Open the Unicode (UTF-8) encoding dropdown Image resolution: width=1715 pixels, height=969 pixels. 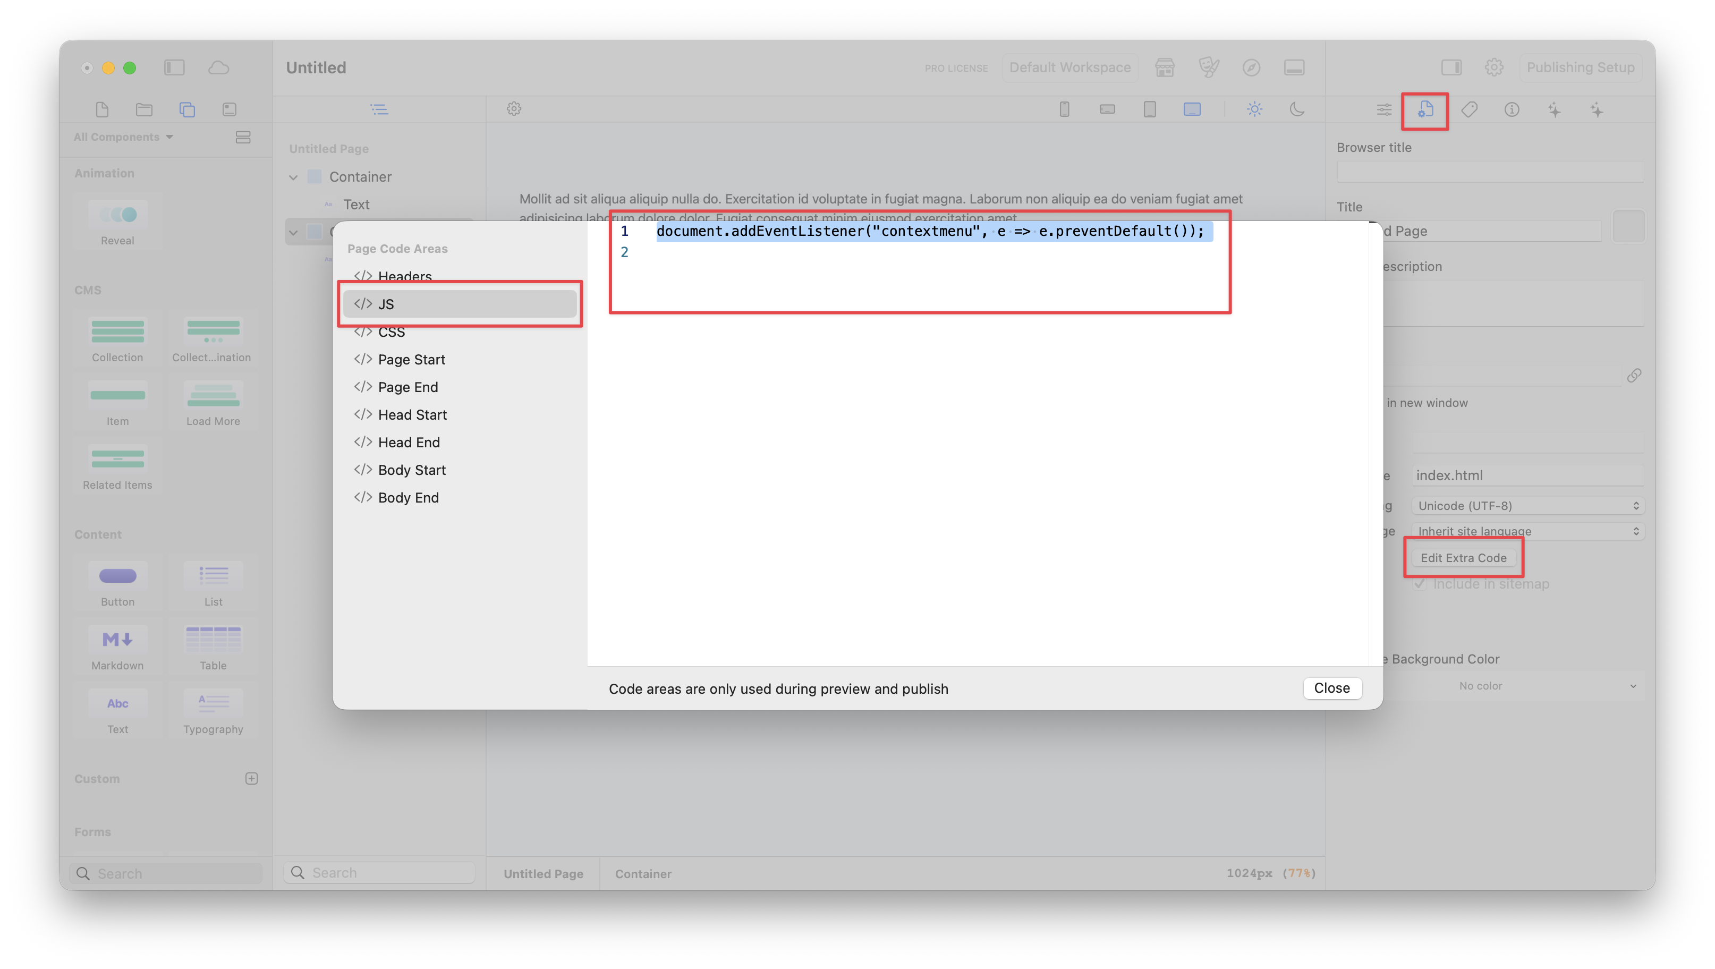[x=1527, y=506]
